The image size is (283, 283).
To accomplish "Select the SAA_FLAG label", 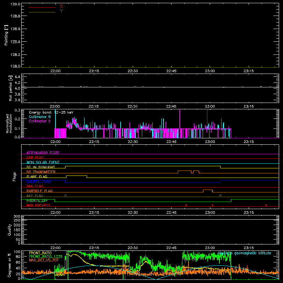I will point(35,186).
